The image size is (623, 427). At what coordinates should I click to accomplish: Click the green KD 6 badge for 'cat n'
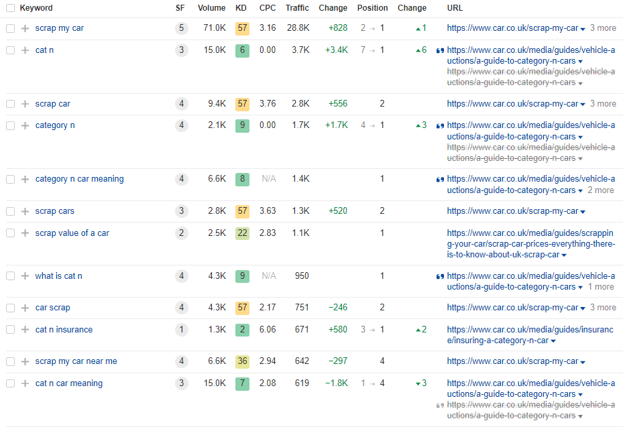[x=242, y=50]
